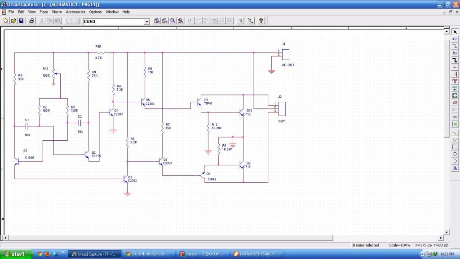Screen dimensions: 460x259
Task: Choose the Place junction dot tool
Action: coord(455,67)
